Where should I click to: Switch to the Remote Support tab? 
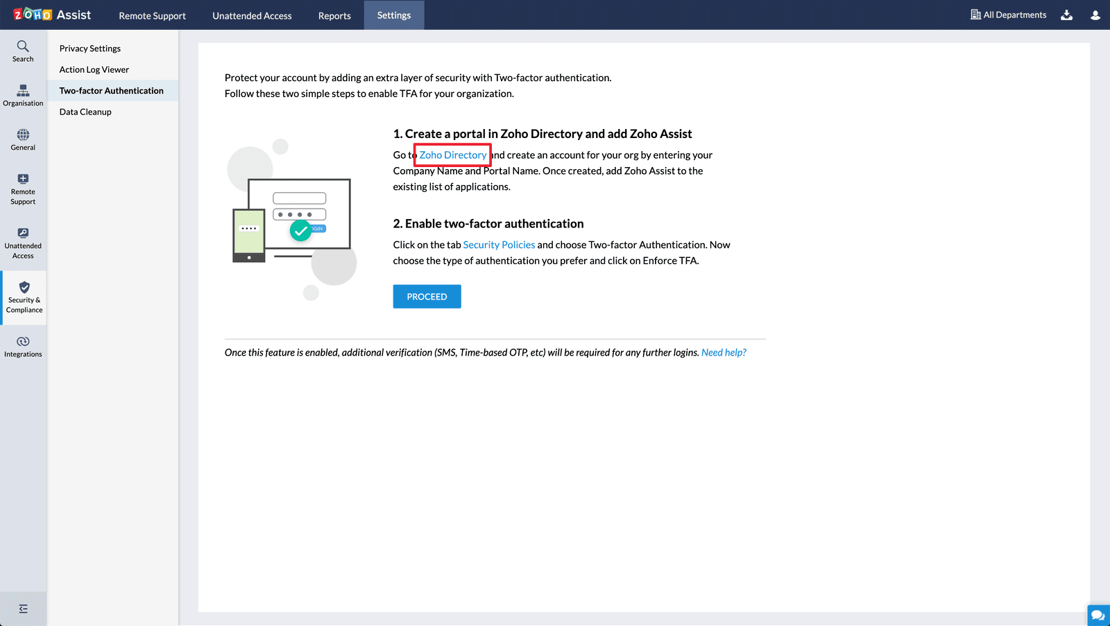[x=152, y=15]
